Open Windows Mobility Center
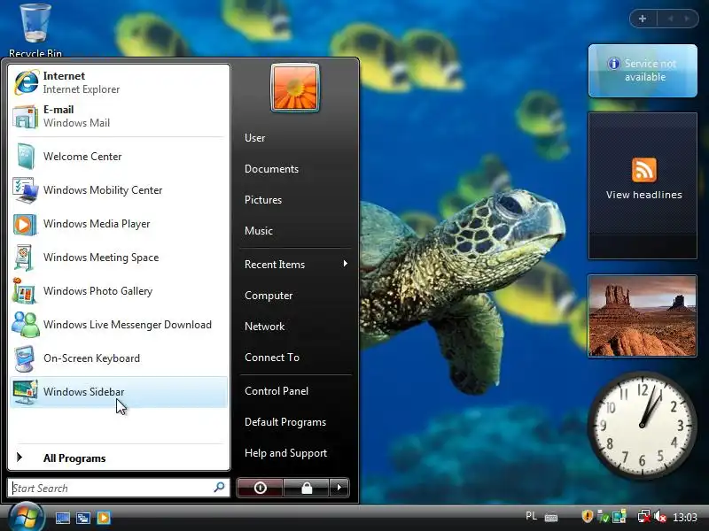Viewport: 709px width, 531px height. click(x=119, y=190)
